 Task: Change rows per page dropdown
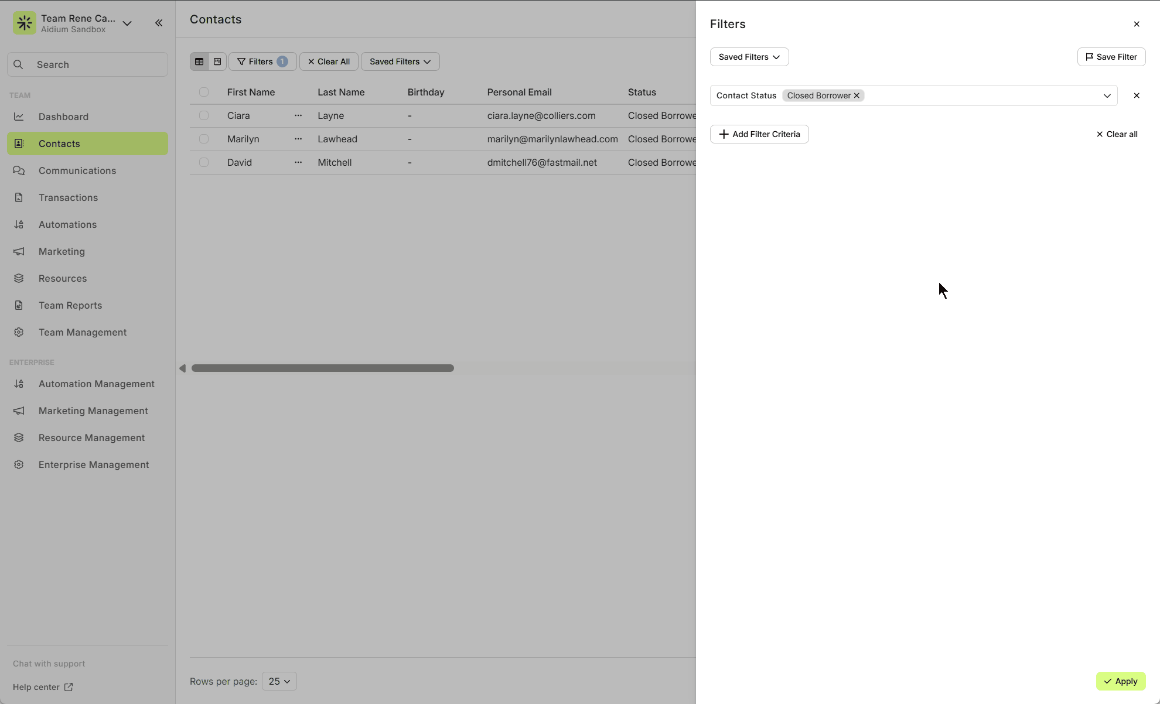pos(279,681)
